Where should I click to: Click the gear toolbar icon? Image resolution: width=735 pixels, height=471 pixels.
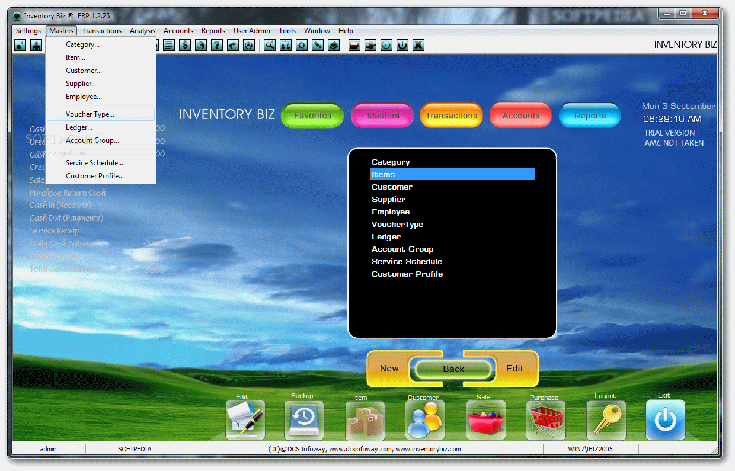point(302,44)
